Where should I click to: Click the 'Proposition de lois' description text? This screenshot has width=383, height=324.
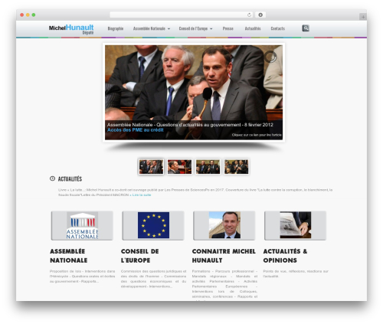(x=82, y=277)
